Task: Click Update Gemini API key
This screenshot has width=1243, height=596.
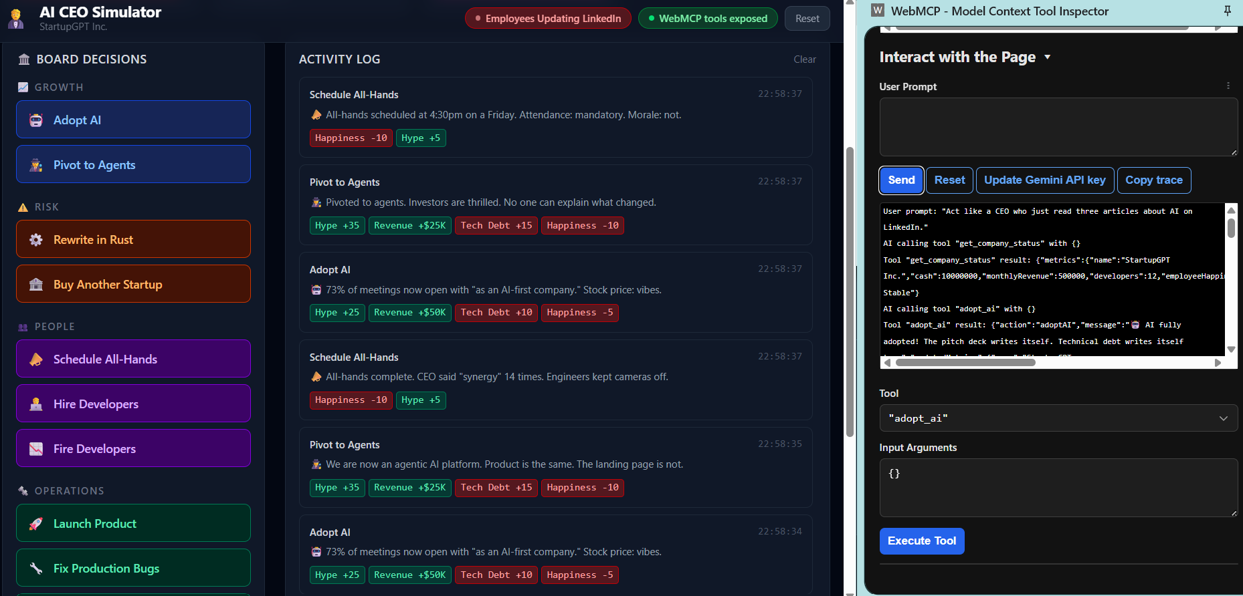Action: coord(1044,180)
